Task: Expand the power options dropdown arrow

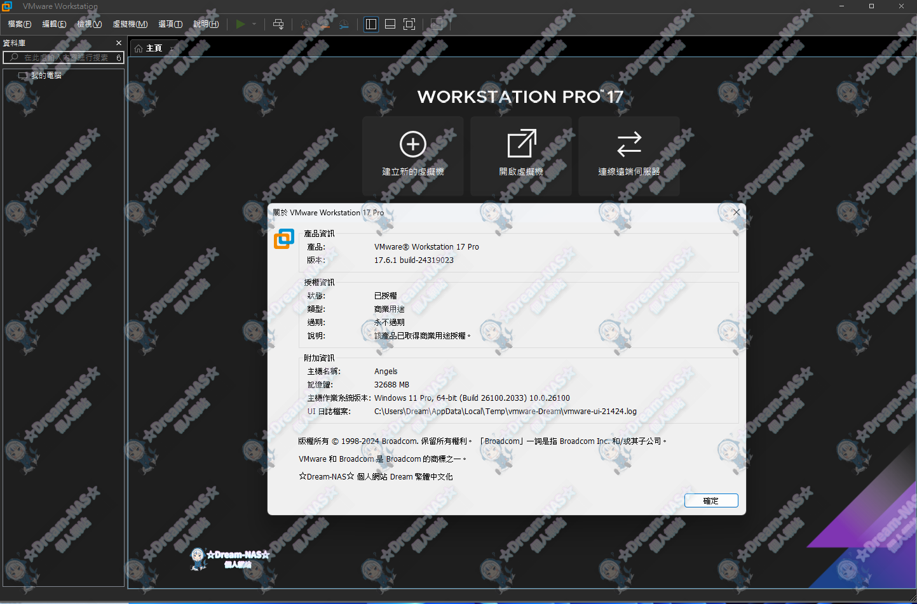Action: [x=254, y=24]
